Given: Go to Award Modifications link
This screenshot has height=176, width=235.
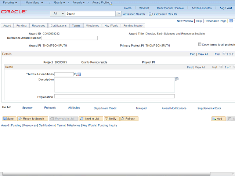Looking at the screenshot, I should pos(174,108).
